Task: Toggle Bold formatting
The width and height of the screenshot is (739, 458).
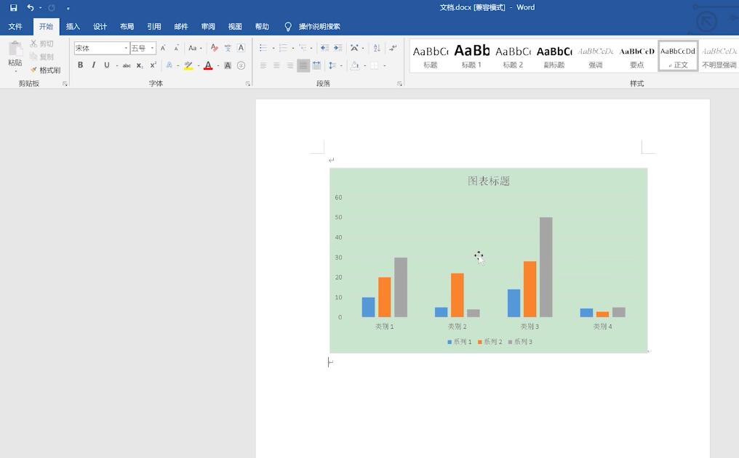Action: coord(80,65)
